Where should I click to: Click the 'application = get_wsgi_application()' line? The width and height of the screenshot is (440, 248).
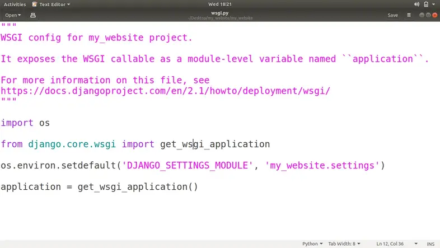coord(99,187)
